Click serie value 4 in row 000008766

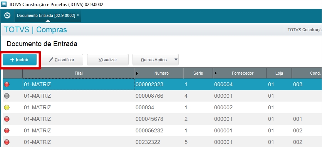coord(186,96)
